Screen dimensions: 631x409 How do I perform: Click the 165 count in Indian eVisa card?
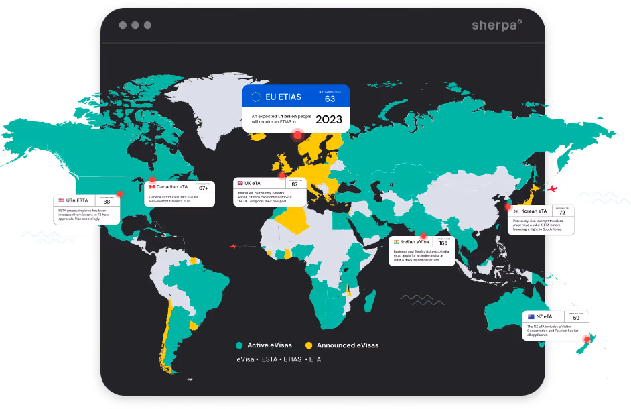pos(443,243)
